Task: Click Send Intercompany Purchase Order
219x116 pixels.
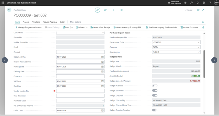Action: click(161, 27)
